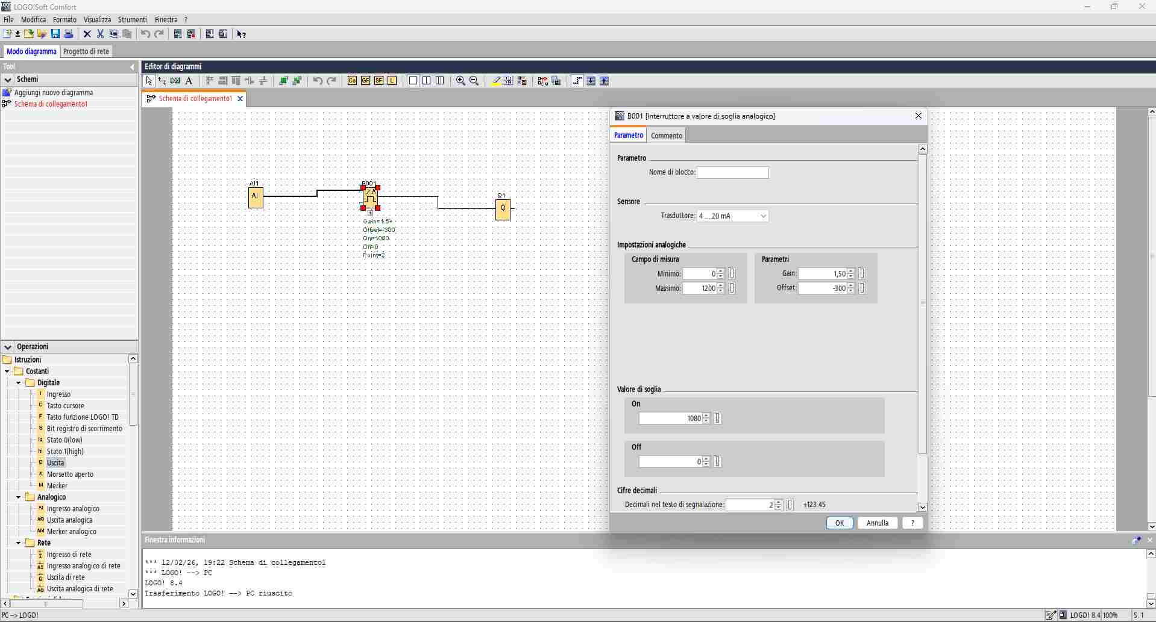Switch to the Commento tab

click(666, 135)
